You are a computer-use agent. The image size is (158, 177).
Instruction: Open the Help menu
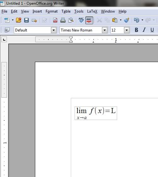[122, 11]
